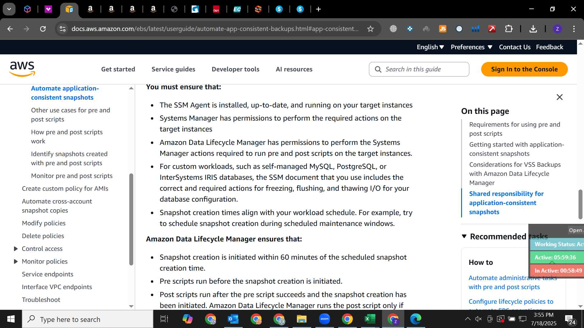Image resolution: width=584 pixels, height=328 pixels.
Task: Click the browser forward arrow
Action: [26, 29]
